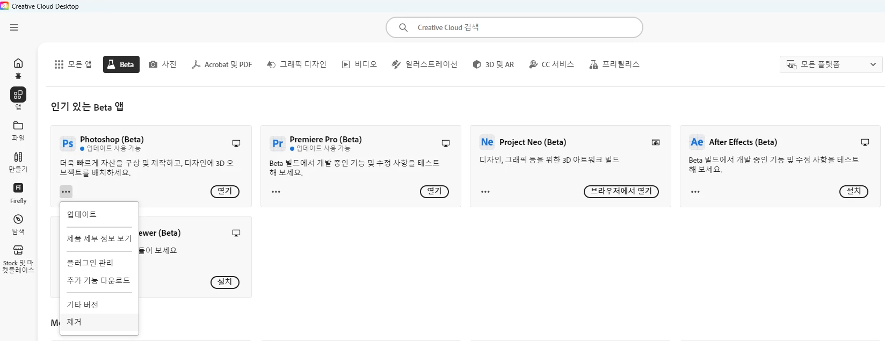
Task: Select the 비디오 category tab
Action: (x=359, y=64)
